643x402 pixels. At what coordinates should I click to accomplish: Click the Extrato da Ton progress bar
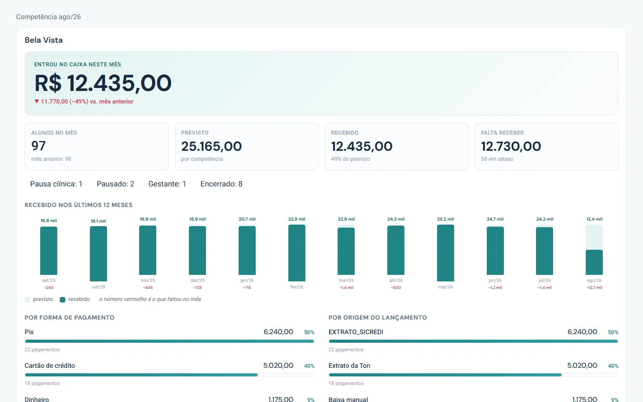pos(473,375)
